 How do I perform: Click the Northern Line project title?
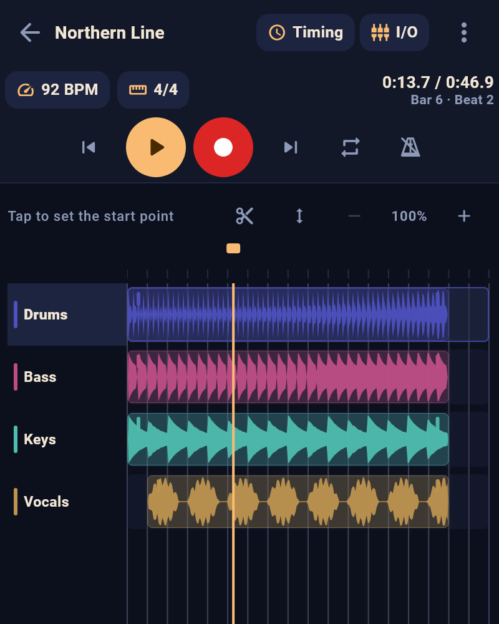pyautogui.click(x=109, y=32)
